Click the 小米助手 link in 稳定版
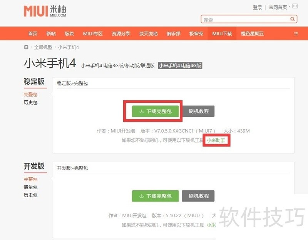 [x=216, y=140]
